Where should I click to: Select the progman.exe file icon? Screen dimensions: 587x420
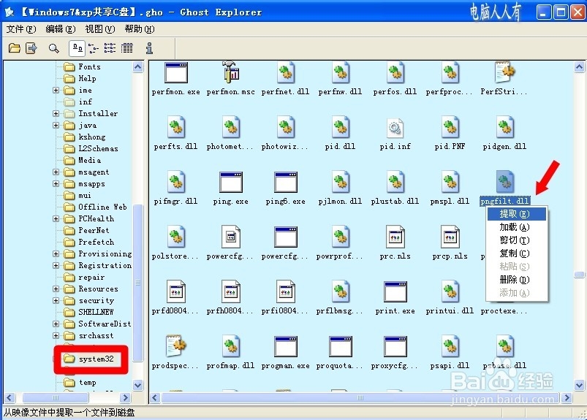click(x=286, y=346)
